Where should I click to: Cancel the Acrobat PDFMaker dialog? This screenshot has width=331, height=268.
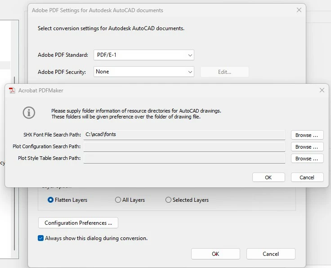(307, 177)
